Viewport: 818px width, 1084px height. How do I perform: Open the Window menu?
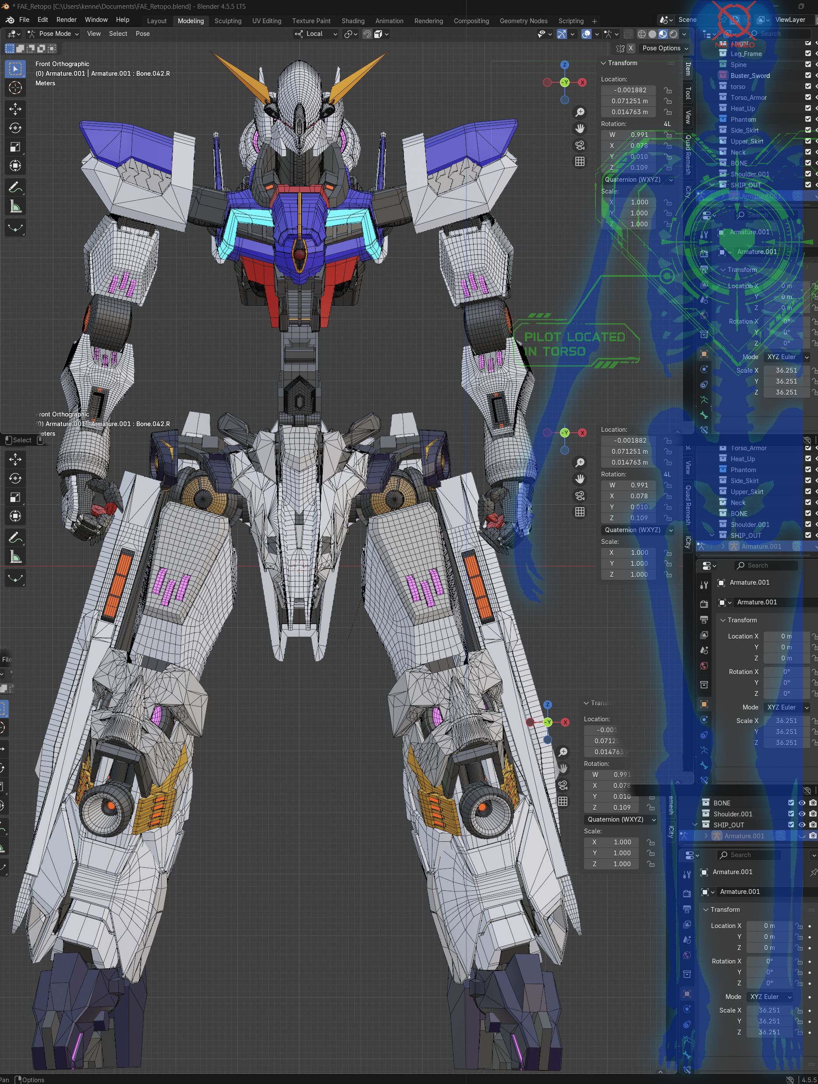pyautogui.click(x=96, y=20)
